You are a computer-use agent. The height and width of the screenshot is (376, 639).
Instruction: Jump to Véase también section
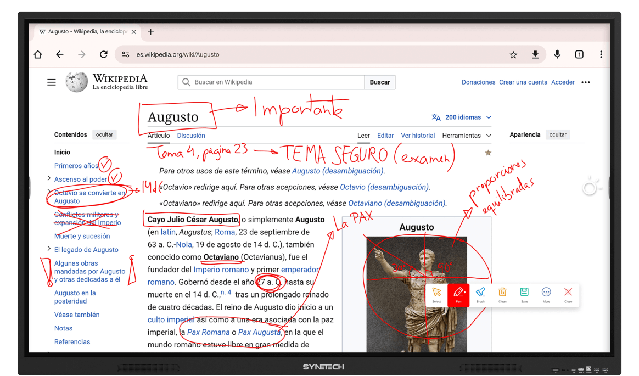pos(77,315)
